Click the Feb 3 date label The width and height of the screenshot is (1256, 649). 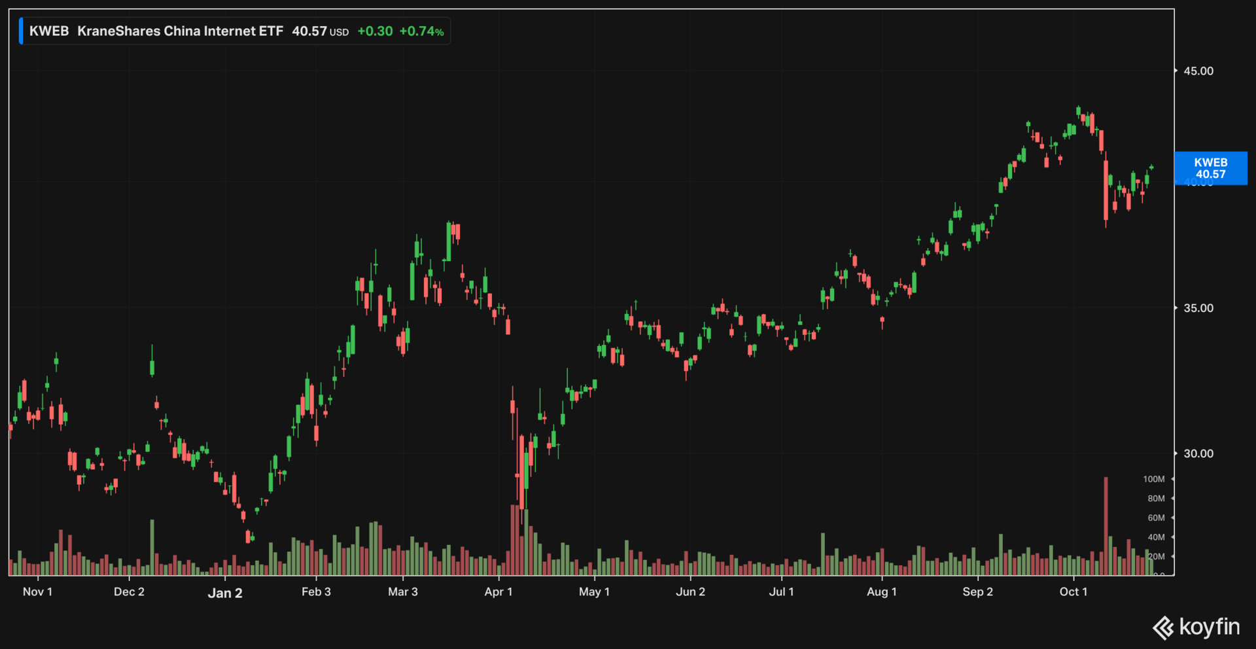(x=316, y=591)
